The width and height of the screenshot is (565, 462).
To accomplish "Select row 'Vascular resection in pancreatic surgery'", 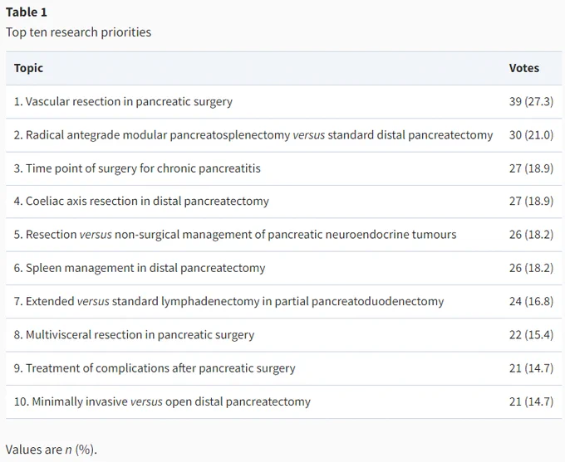I will point(283,101).
